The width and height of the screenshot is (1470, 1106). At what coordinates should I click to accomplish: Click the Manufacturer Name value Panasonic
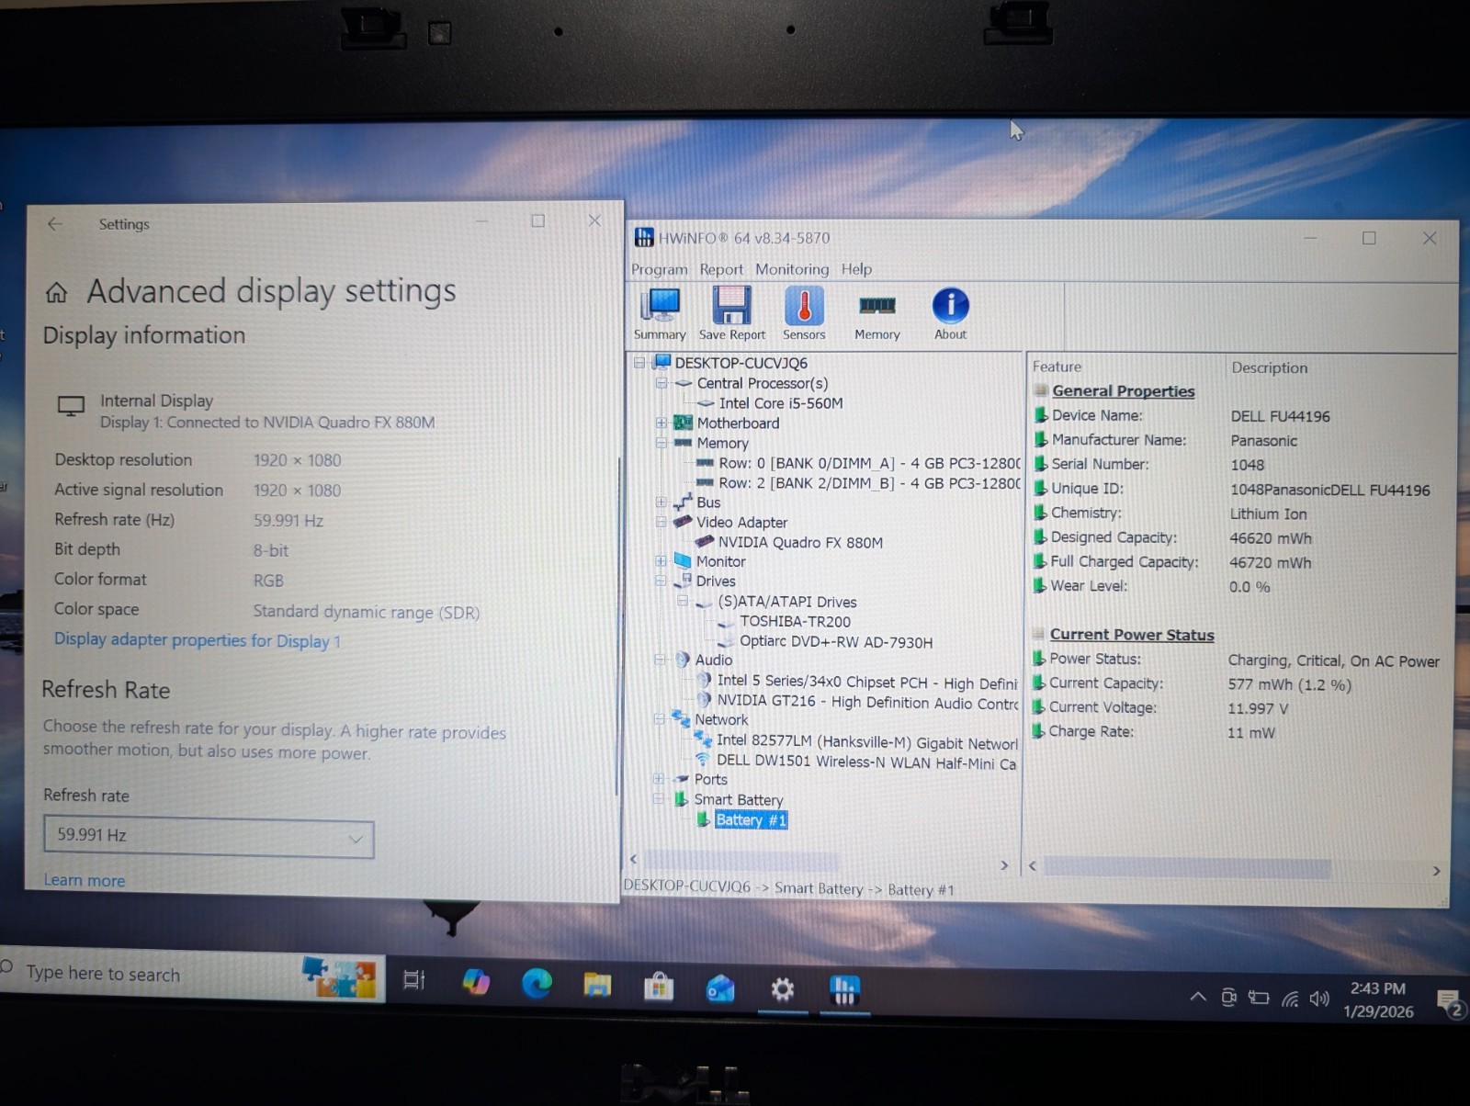click(1263, 441)
